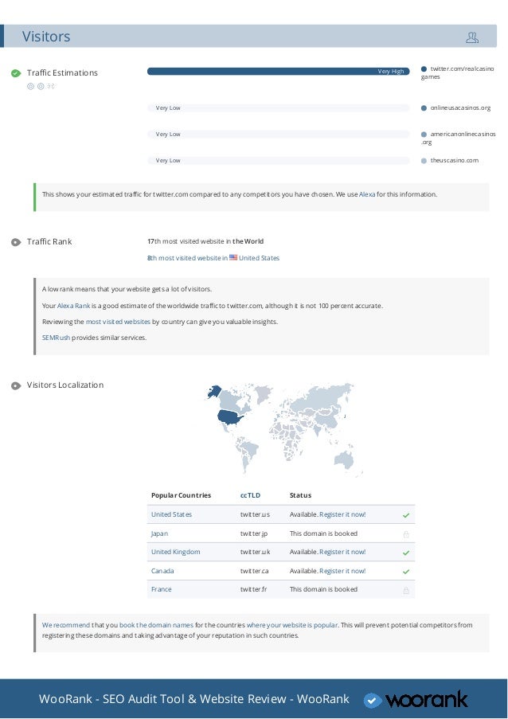Click Very Low bar for americanonlinecasinos.org

pyautogui.click(x=279, y=134)
